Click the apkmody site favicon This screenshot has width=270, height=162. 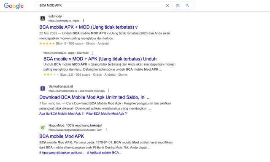tap(43, 18)
